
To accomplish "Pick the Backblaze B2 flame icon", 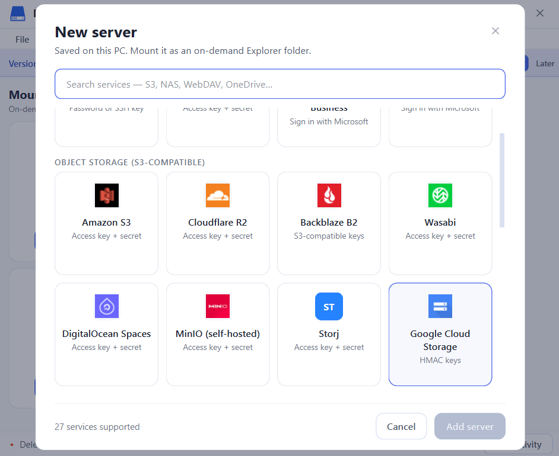I will click(x=329, y=195).
